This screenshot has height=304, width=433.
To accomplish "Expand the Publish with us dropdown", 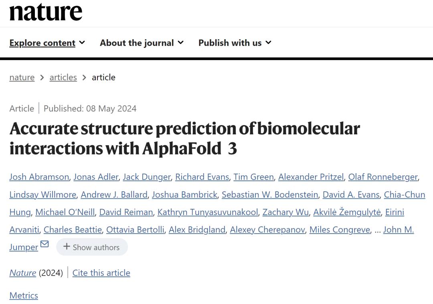I will (x=235, y=43).
